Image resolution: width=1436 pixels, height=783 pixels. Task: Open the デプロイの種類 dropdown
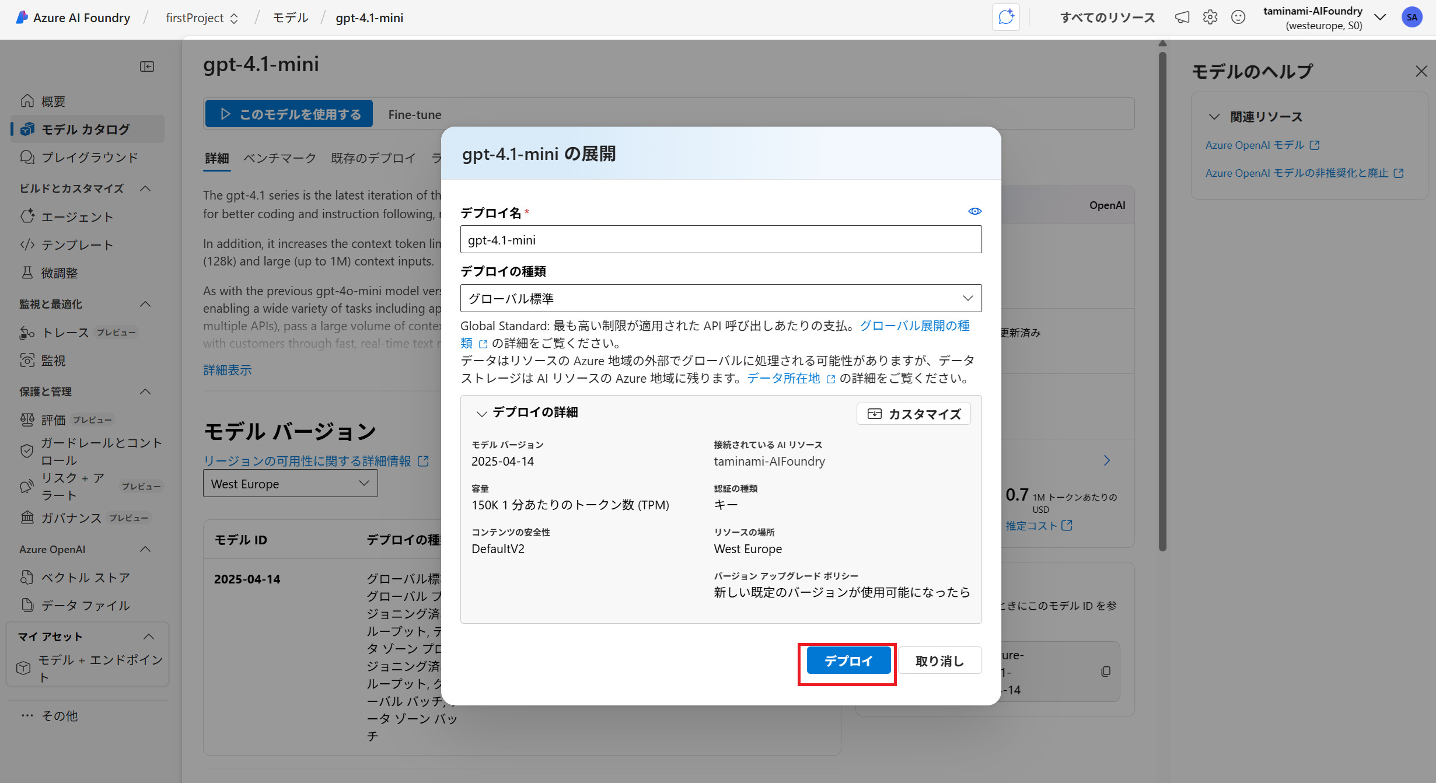[721, 298]
